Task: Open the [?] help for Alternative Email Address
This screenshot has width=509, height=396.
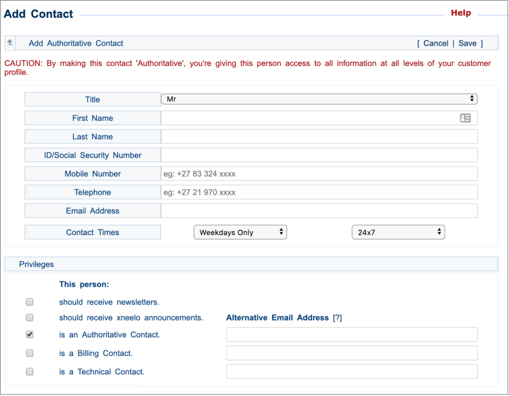Action: 338,317
